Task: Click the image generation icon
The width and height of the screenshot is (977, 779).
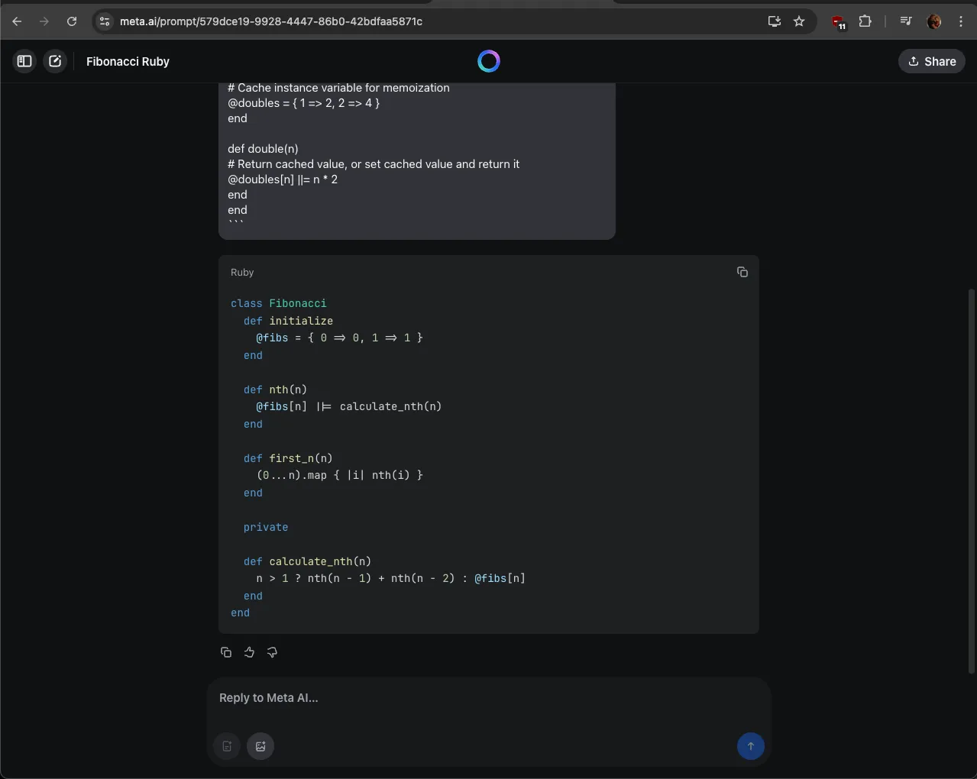Action: tap(260, 746)
